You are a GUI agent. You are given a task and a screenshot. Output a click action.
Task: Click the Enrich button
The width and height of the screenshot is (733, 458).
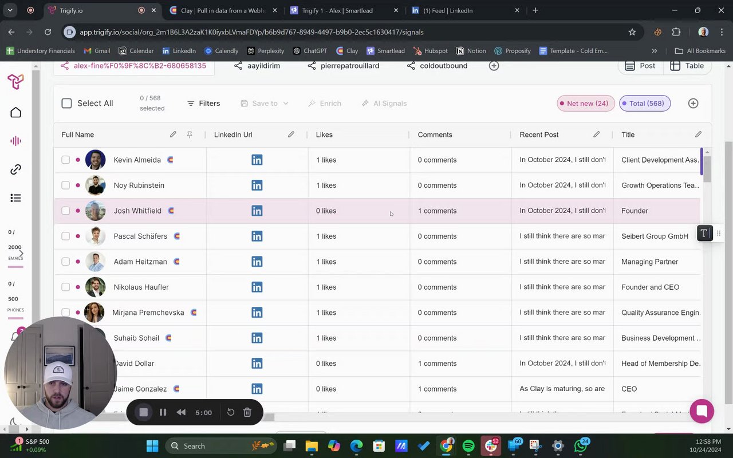point(325,103)
